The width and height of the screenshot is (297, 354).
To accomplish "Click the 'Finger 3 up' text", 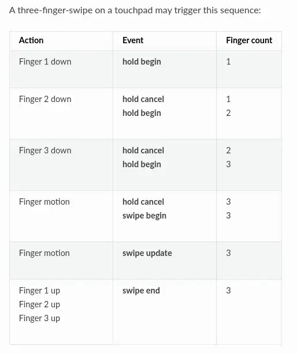I will [39, 319].
